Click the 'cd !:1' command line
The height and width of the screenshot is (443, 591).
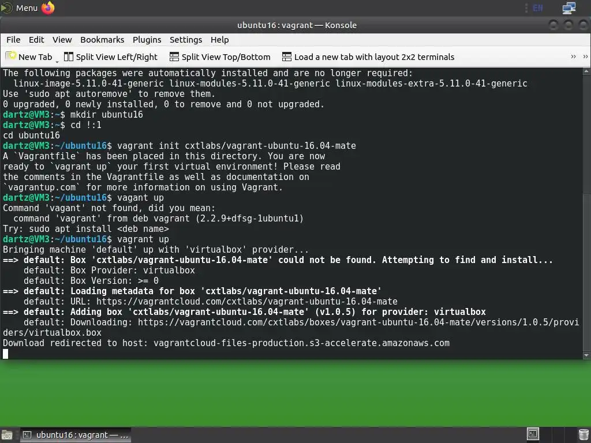(53, 125)
